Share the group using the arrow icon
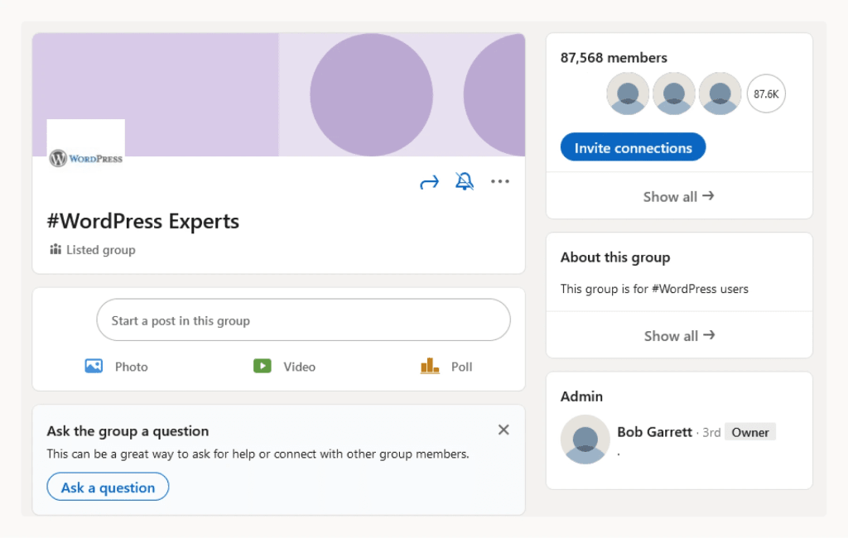Viewport: 848px width, 538px height. [429, 180]
